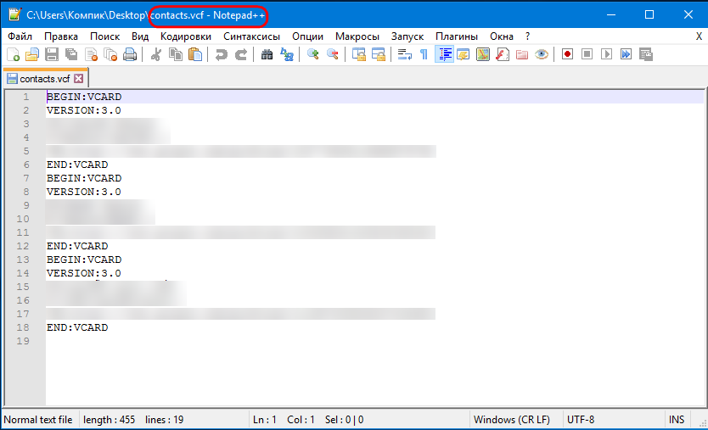Click VERSION:3.0 on line 2
The image size is (708, 430).
tap(84, 110)
